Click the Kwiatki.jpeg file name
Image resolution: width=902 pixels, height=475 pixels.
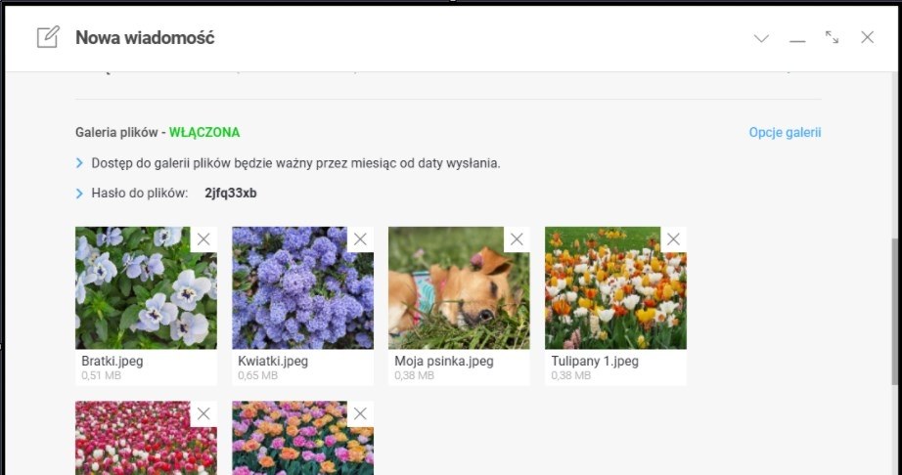273,362
